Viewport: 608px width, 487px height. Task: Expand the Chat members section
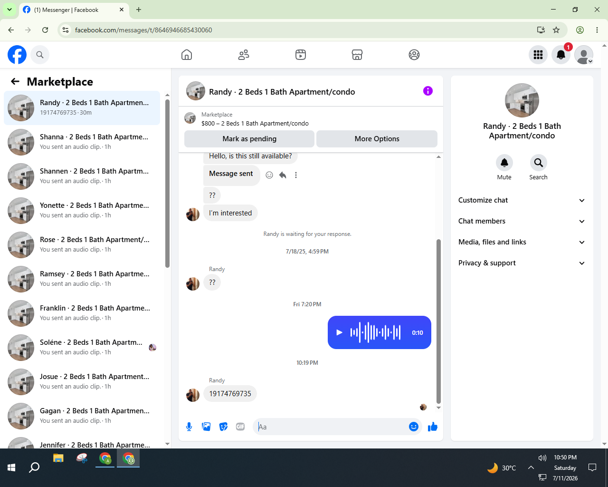coord(522,221)
